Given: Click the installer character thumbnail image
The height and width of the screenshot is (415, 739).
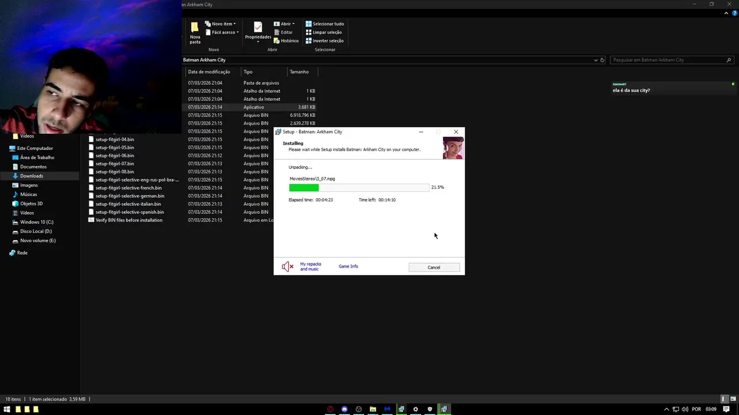Looking at the screenshot, I should pyautogui.click(x=453, y=148).
